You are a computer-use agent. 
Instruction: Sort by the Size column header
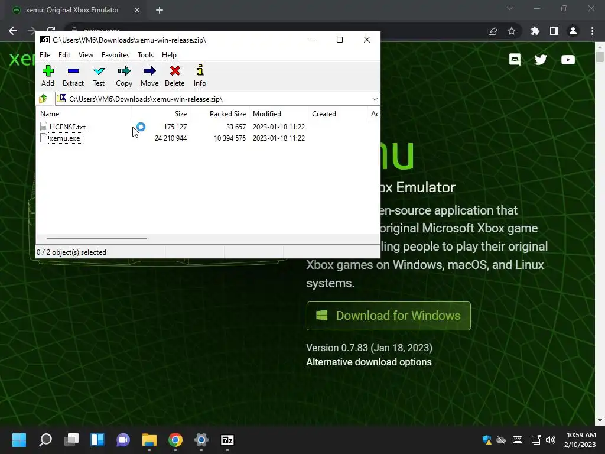point(161,114)
